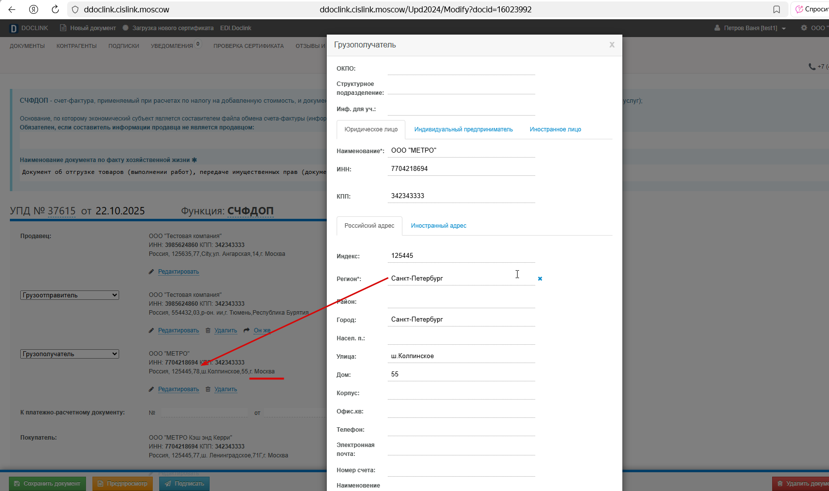Image resolution: width=829 pixels, height=491 pixels.
Task: Open ПОДПИСКИ menu item
Action: pyautogui.click(x=124, y=46)
